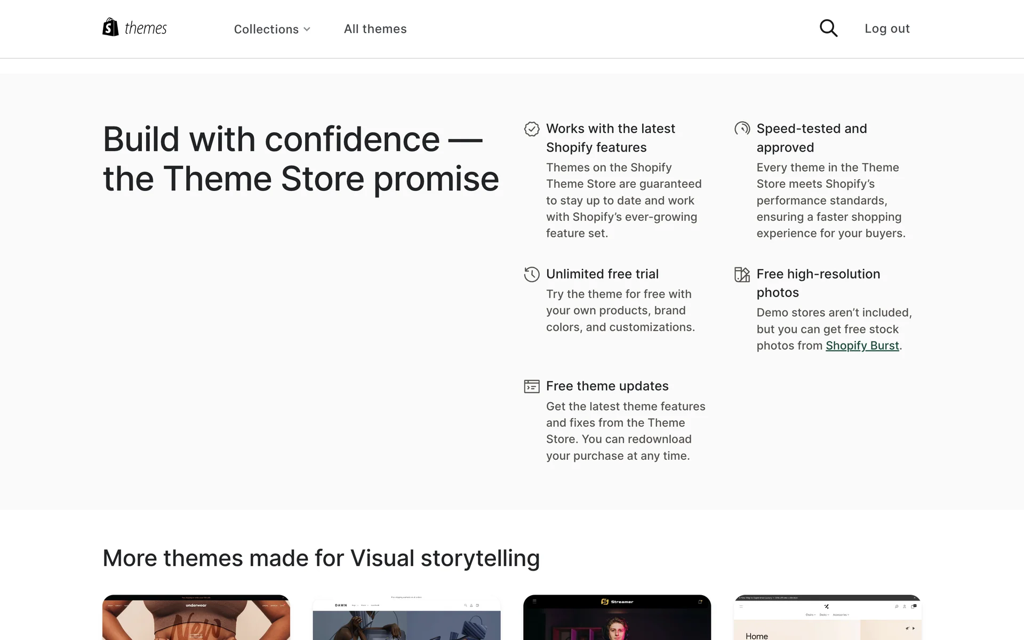This screenshot has width=1024, height=640.
Task: Click the photo icon beside Free high-resolution photos
Action: pos(742,274)
